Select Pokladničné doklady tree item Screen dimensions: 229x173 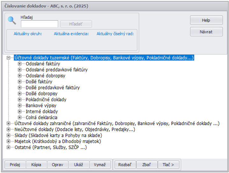(46, 100)
